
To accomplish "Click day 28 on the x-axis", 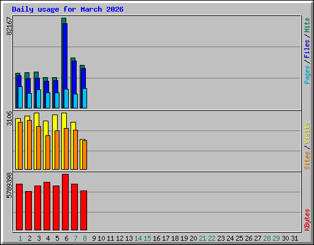I will [x=267, y=238].
